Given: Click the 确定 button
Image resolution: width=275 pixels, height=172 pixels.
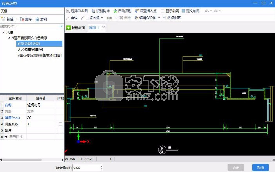Looking at the screenshot, I should pyautogui.click(x=236, y=168).
